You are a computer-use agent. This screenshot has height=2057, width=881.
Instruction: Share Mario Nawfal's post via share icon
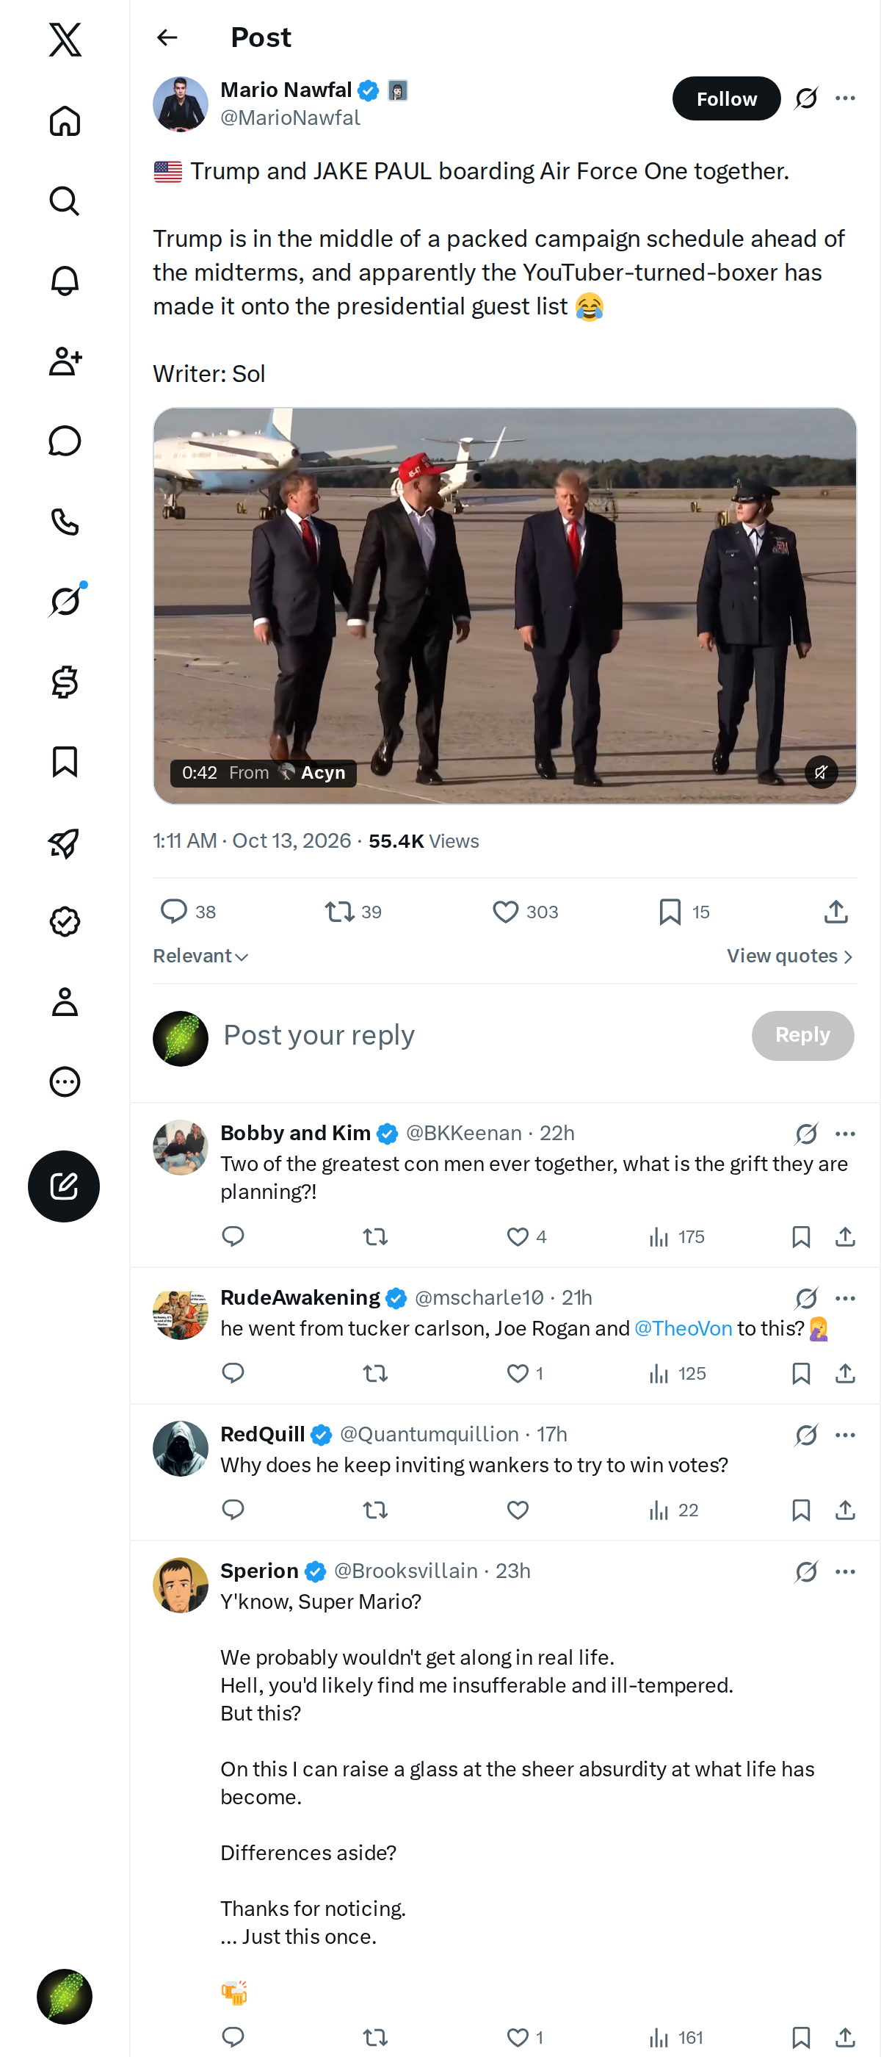tap(835, 911)
